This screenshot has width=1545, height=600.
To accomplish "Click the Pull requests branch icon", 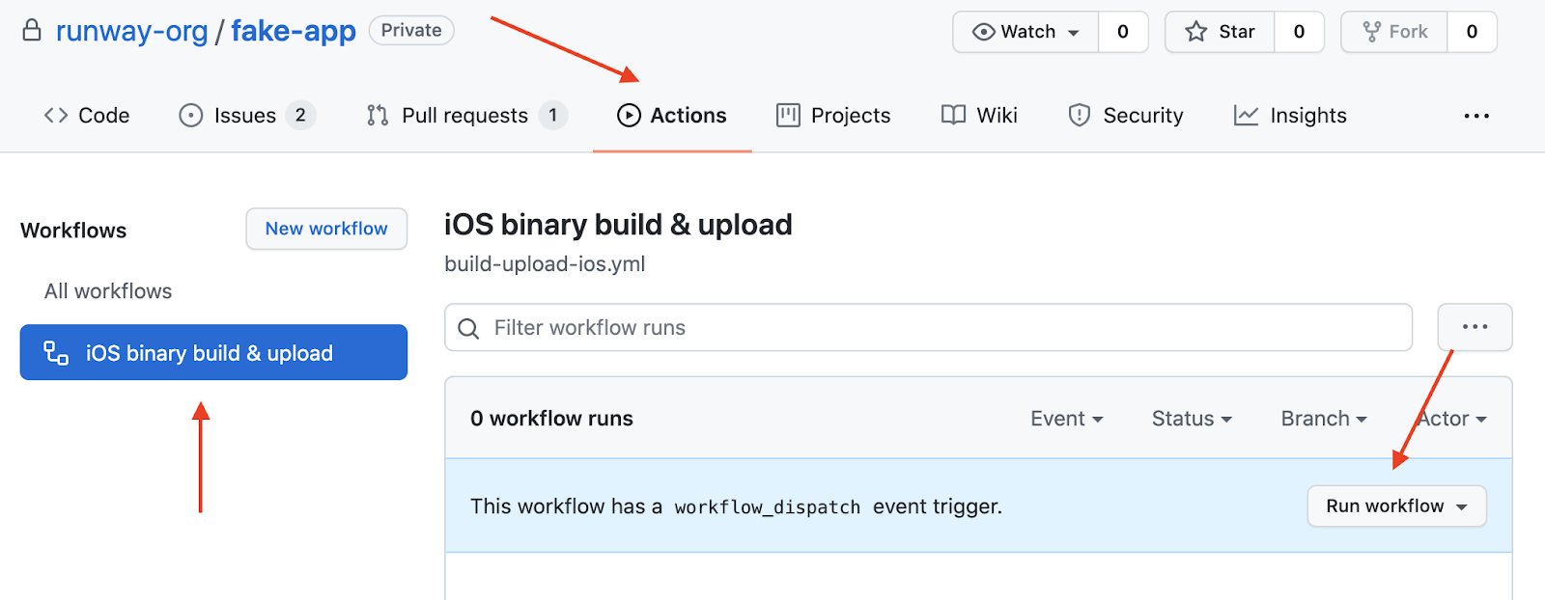I will (378, 116).
